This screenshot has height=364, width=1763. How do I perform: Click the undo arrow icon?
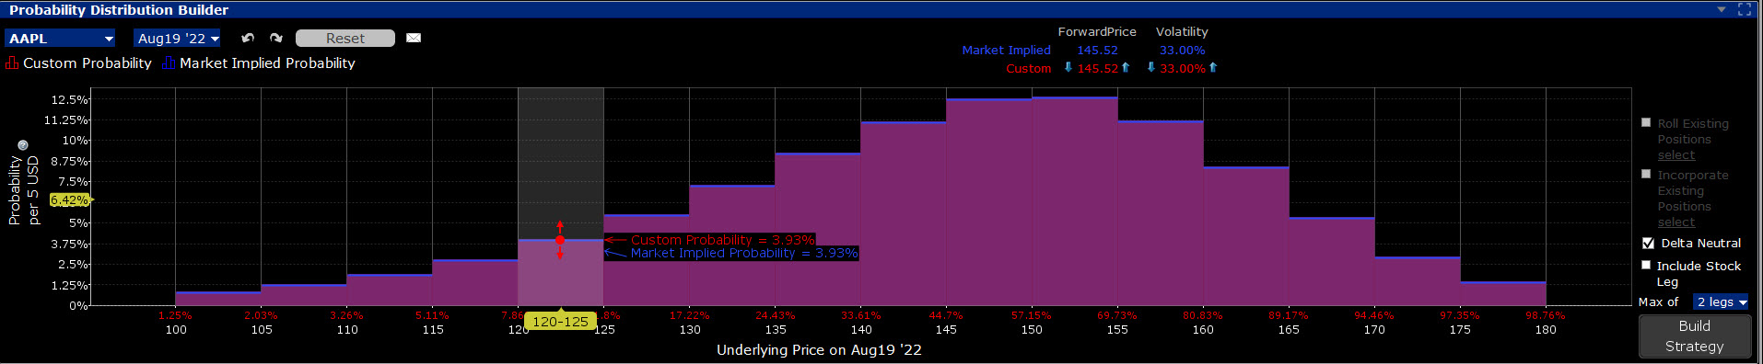pyautogui.click(x=247, y=38)
